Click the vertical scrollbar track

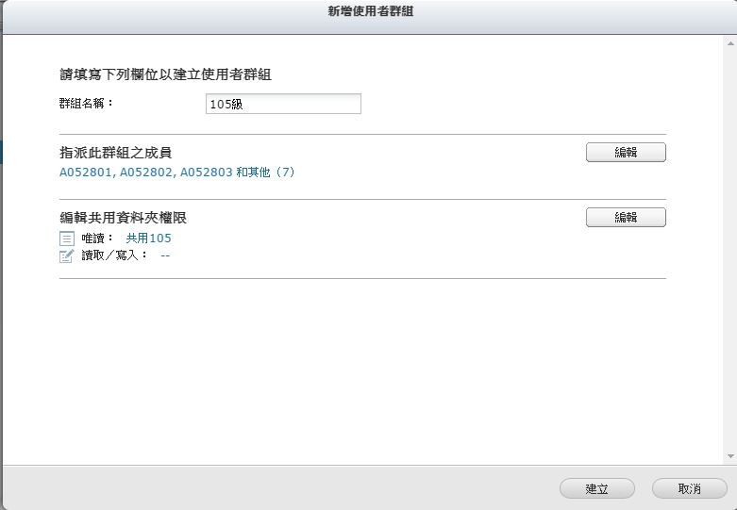pos(730,245)
